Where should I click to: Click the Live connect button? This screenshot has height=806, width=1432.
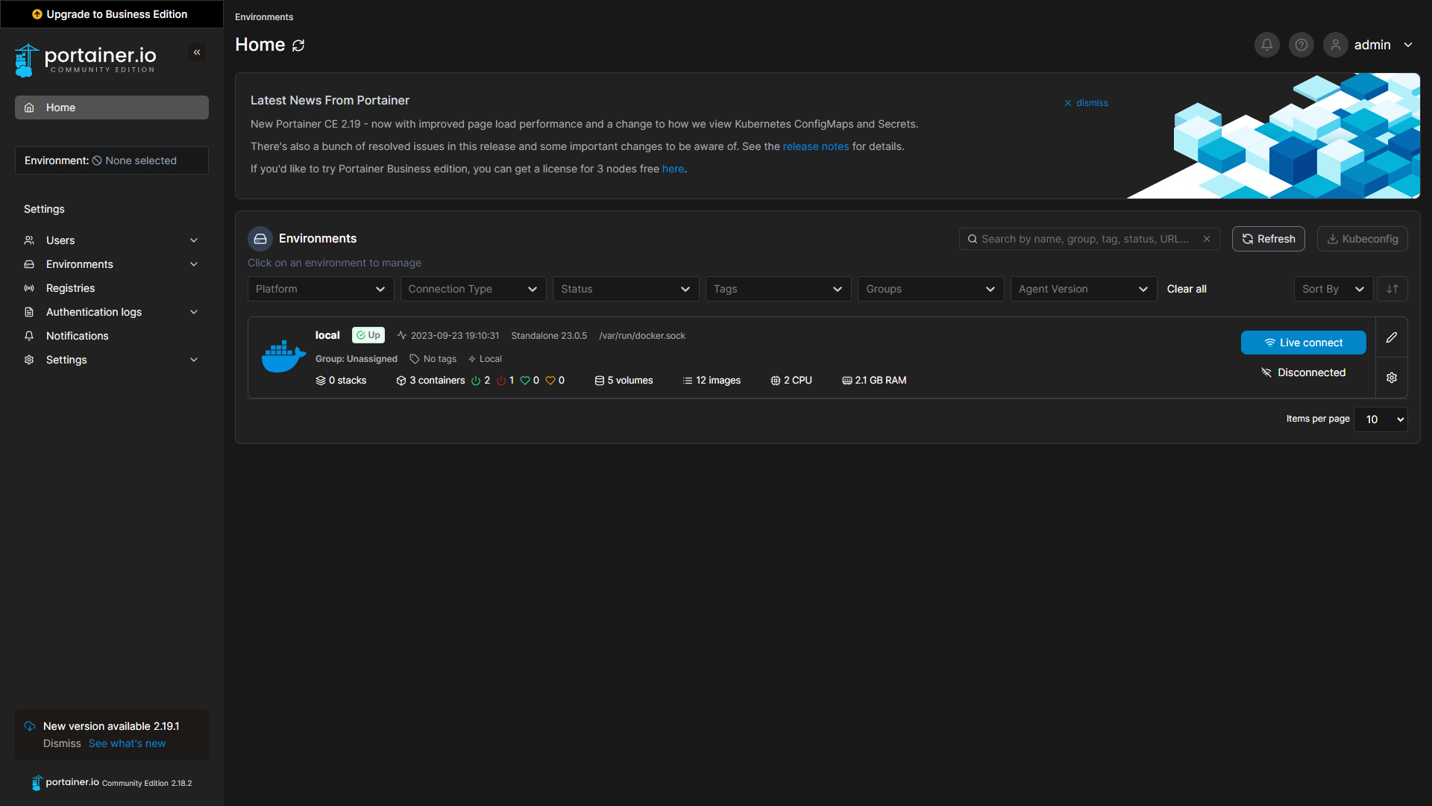click(1303, 343)
